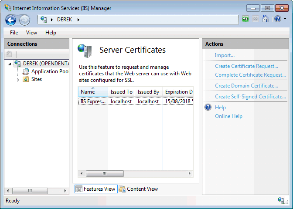This screenshot has height=209, width=293.
Task: Select DEREK in the address breadcrumb
Action: coord(65,20)
